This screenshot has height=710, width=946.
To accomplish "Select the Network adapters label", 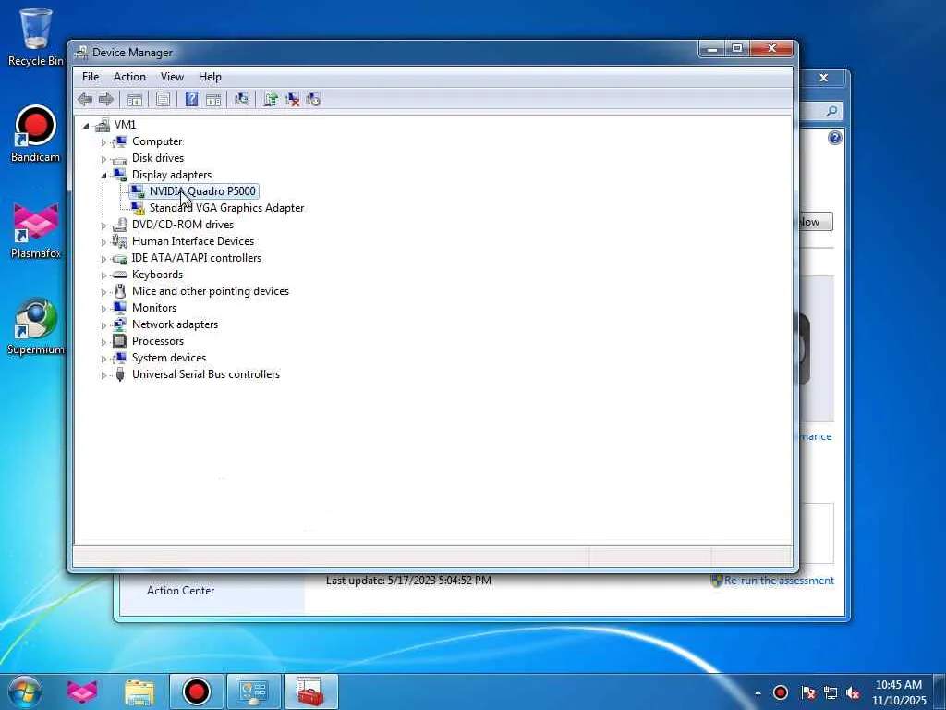I will [x=175, y=324].
